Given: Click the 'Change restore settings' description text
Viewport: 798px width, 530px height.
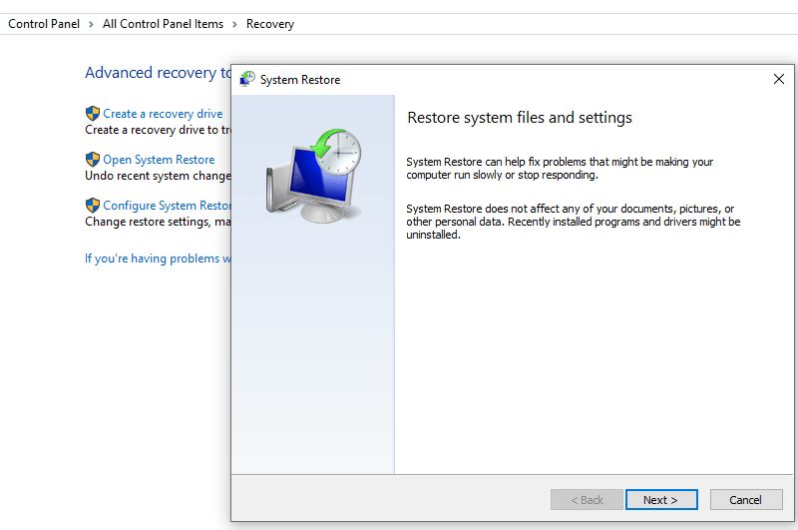Looking at the screenshot, I should [158, 222].
